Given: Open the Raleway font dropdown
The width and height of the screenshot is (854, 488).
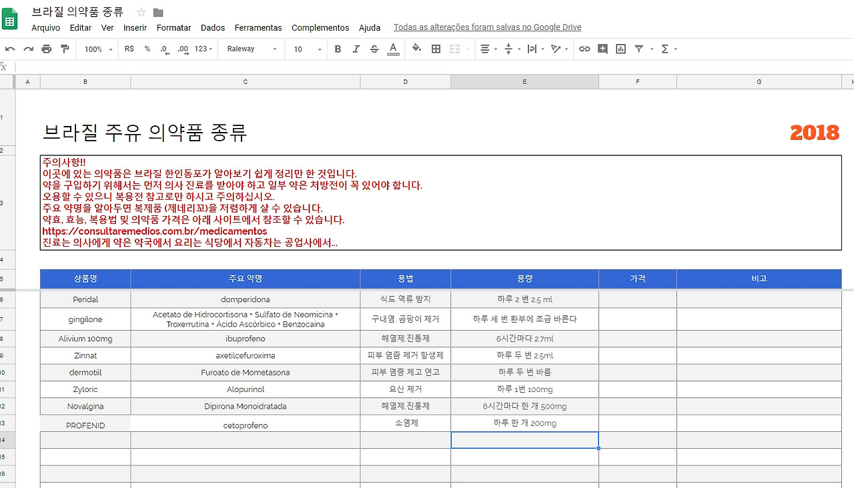Looking at the screenshot, I should [252, 49].
